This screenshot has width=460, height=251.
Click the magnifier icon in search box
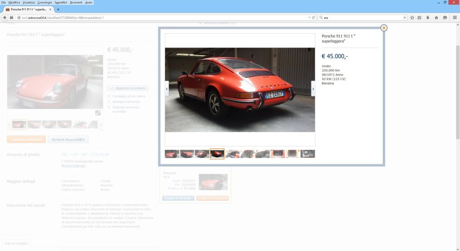[x=321, y=18]
